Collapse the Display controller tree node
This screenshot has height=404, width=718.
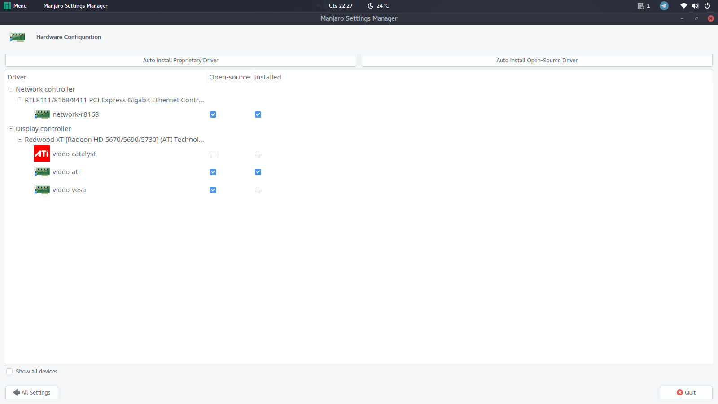click(x=11, y=129)
